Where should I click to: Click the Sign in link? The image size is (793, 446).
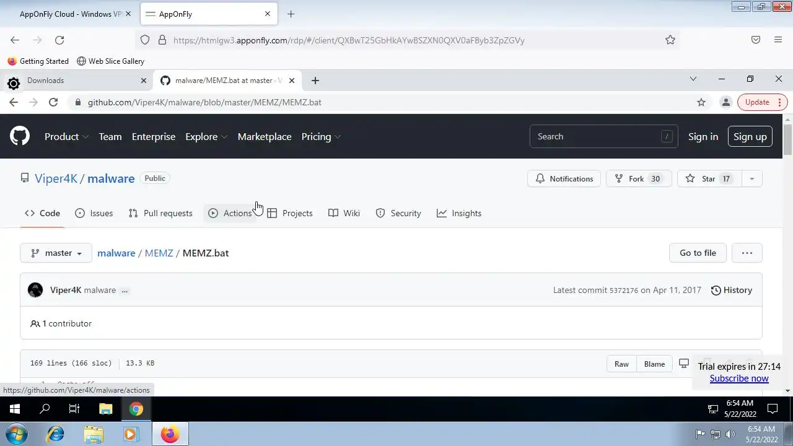point(703,136)
